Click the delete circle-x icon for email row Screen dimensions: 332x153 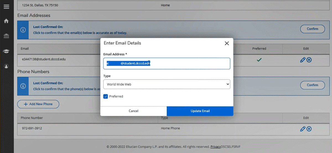pos(309,60)
